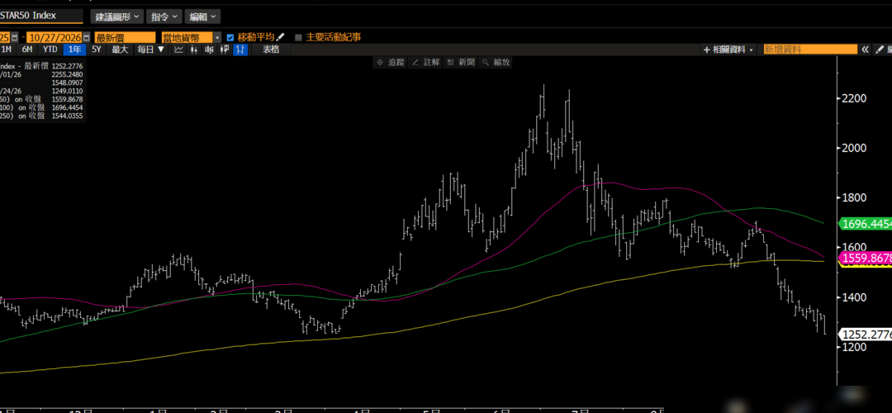Screen dimensions: 892x413
Task: Expand the 相關資料 dropdown
Action: 729,50
